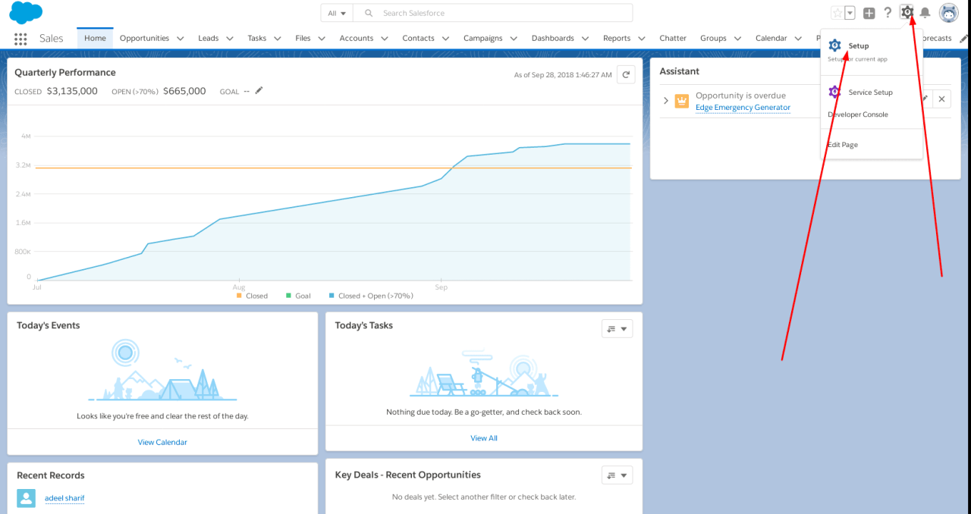Switch to the Chatter tab
The width and height of the screenshot is (971, 514).
click(x=672, y=39)
